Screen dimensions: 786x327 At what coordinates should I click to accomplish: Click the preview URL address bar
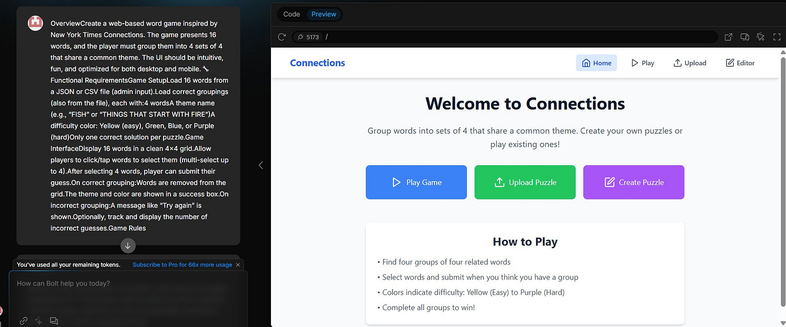pos(505,37)
